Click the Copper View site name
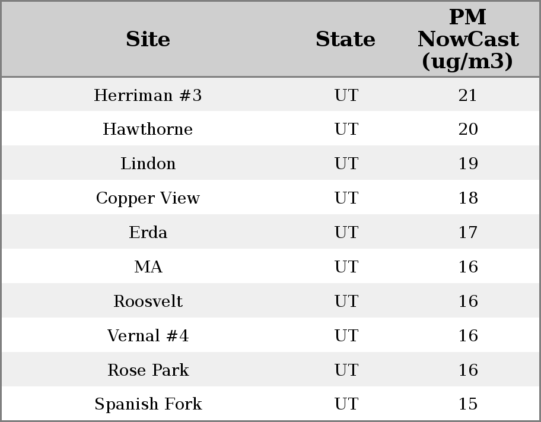 [148, 198]
